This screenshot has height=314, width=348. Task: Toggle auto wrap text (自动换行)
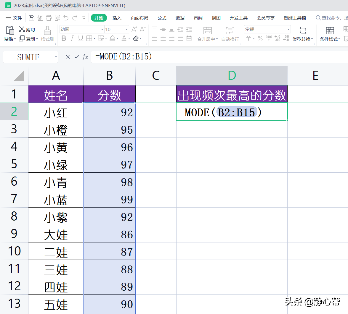click(230, 33)
